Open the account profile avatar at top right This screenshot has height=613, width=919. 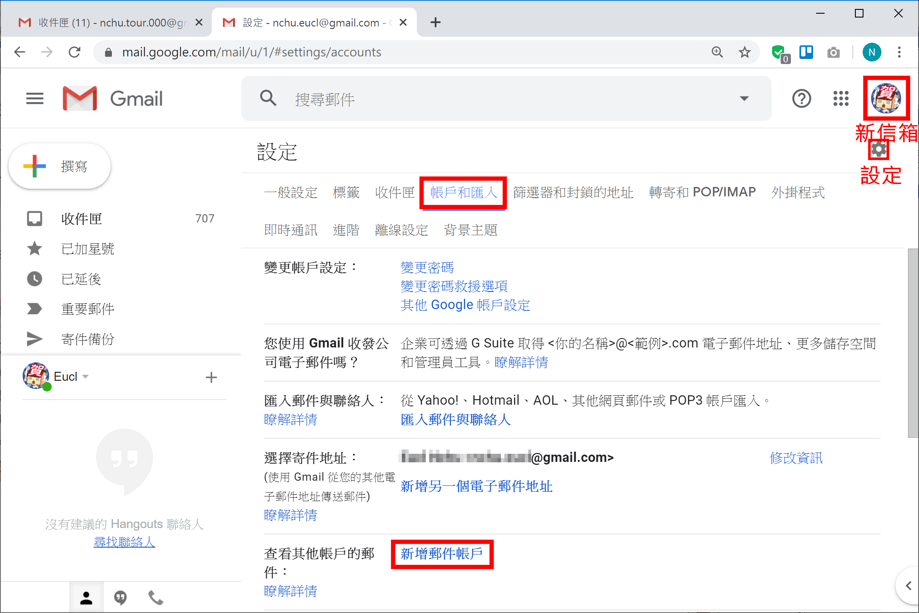886,98
